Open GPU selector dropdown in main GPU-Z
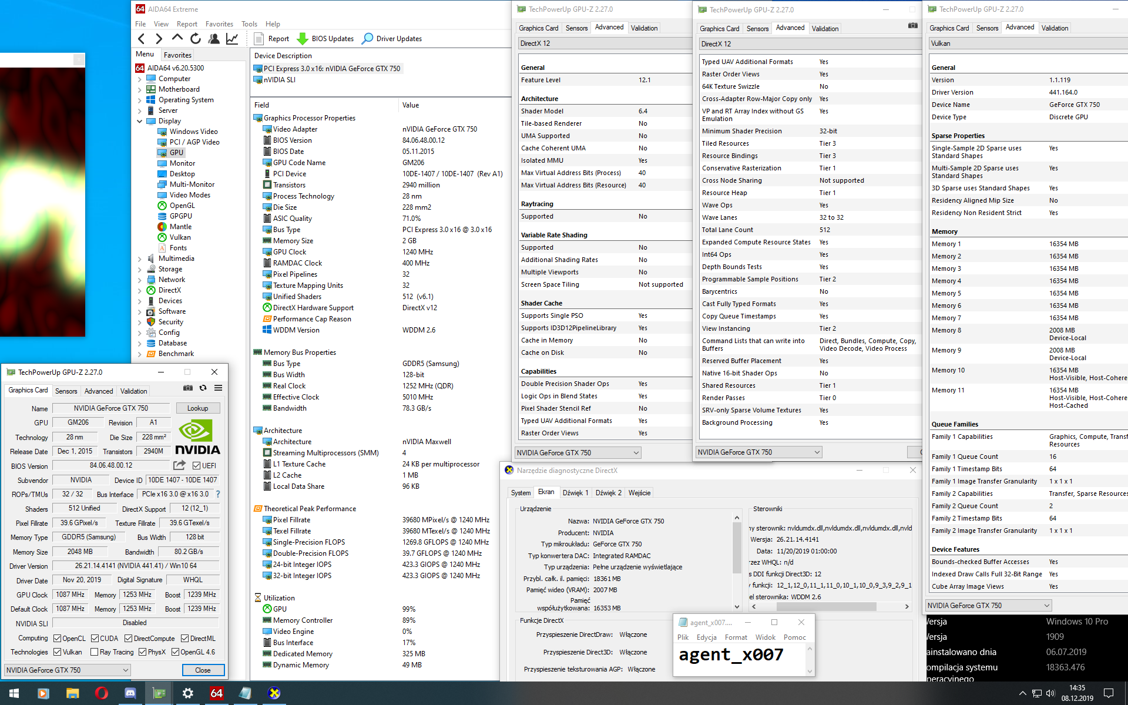Screen dimensions: 1128x705 point(68,670)
